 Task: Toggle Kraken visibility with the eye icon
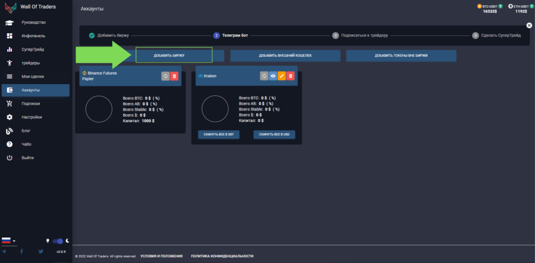pyautogui.click(x=273, y=76)
